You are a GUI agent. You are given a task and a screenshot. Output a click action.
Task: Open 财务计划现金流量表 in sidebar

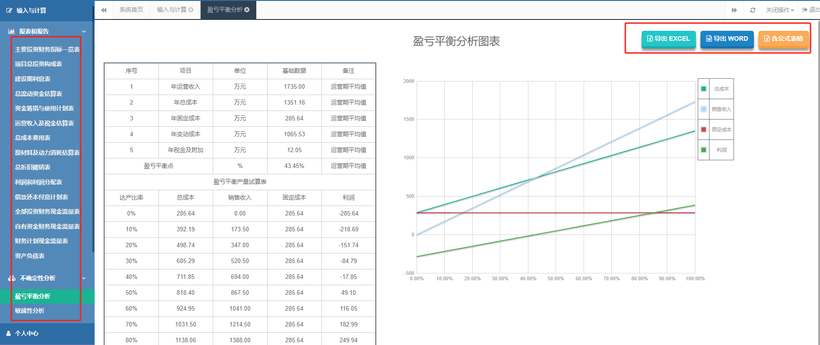[41, 241]
